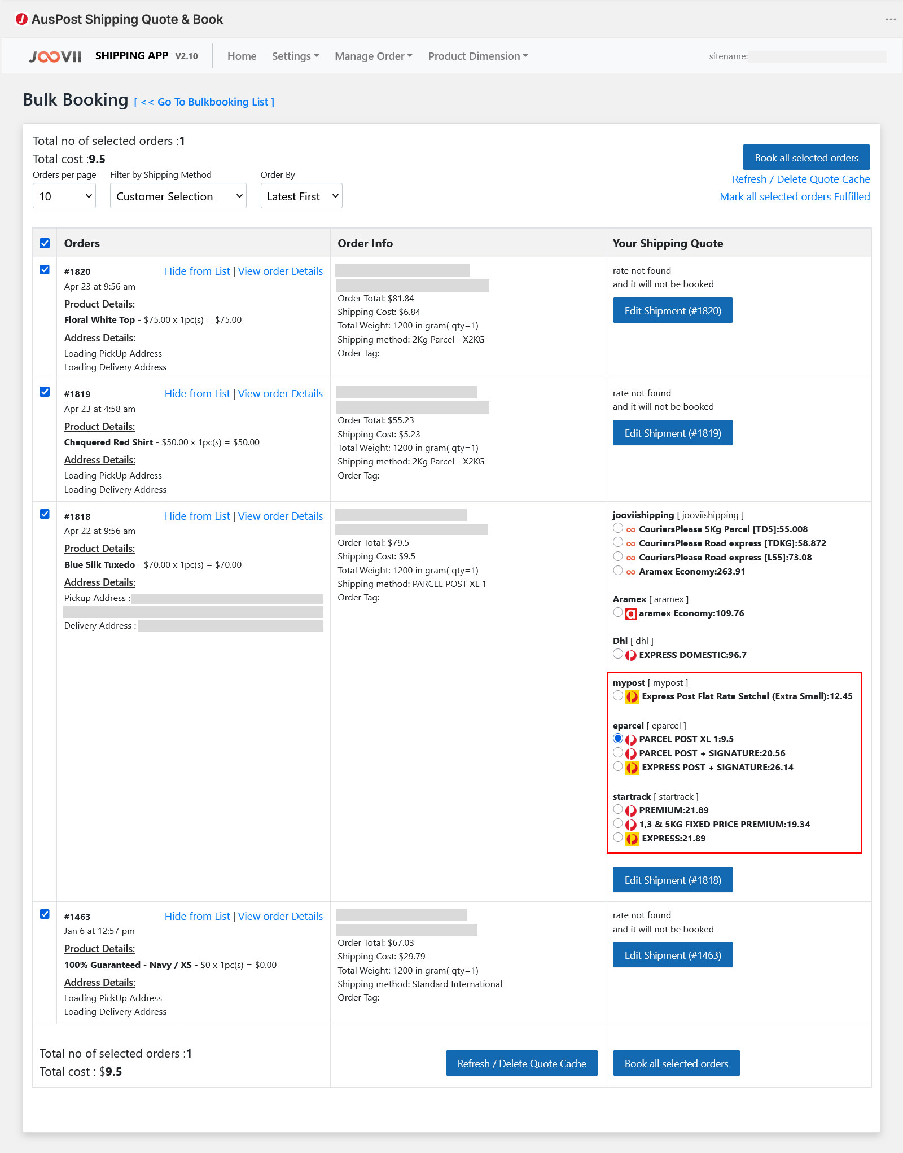Click the AusPost icon beside PARCEL POST XL 1

click(631, 739)
